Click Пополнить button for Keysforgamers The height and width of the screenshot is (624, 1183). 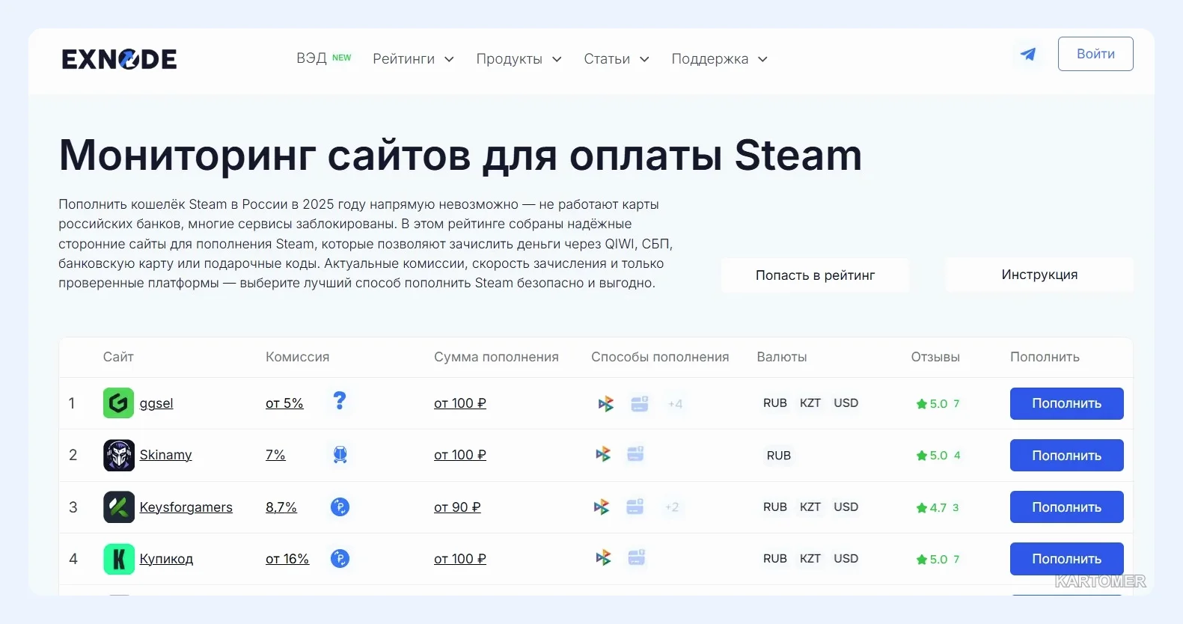[1067, 507]
